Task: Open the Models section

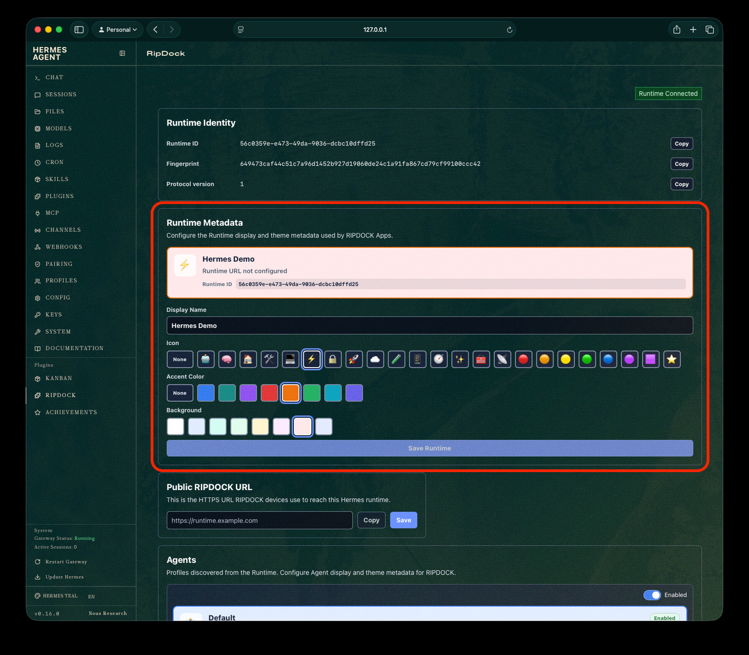Action: [81, 128]
